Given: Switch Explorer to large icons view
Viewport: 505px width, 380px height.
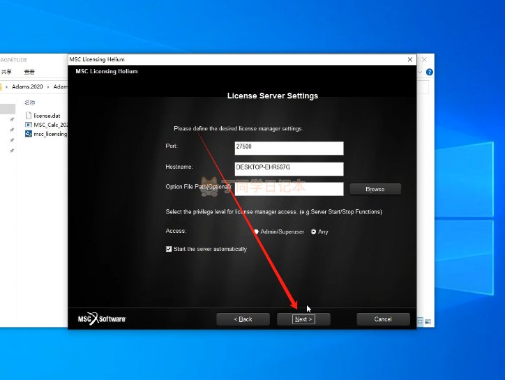Looking at the screenshot, I should [x=428, y=321].
